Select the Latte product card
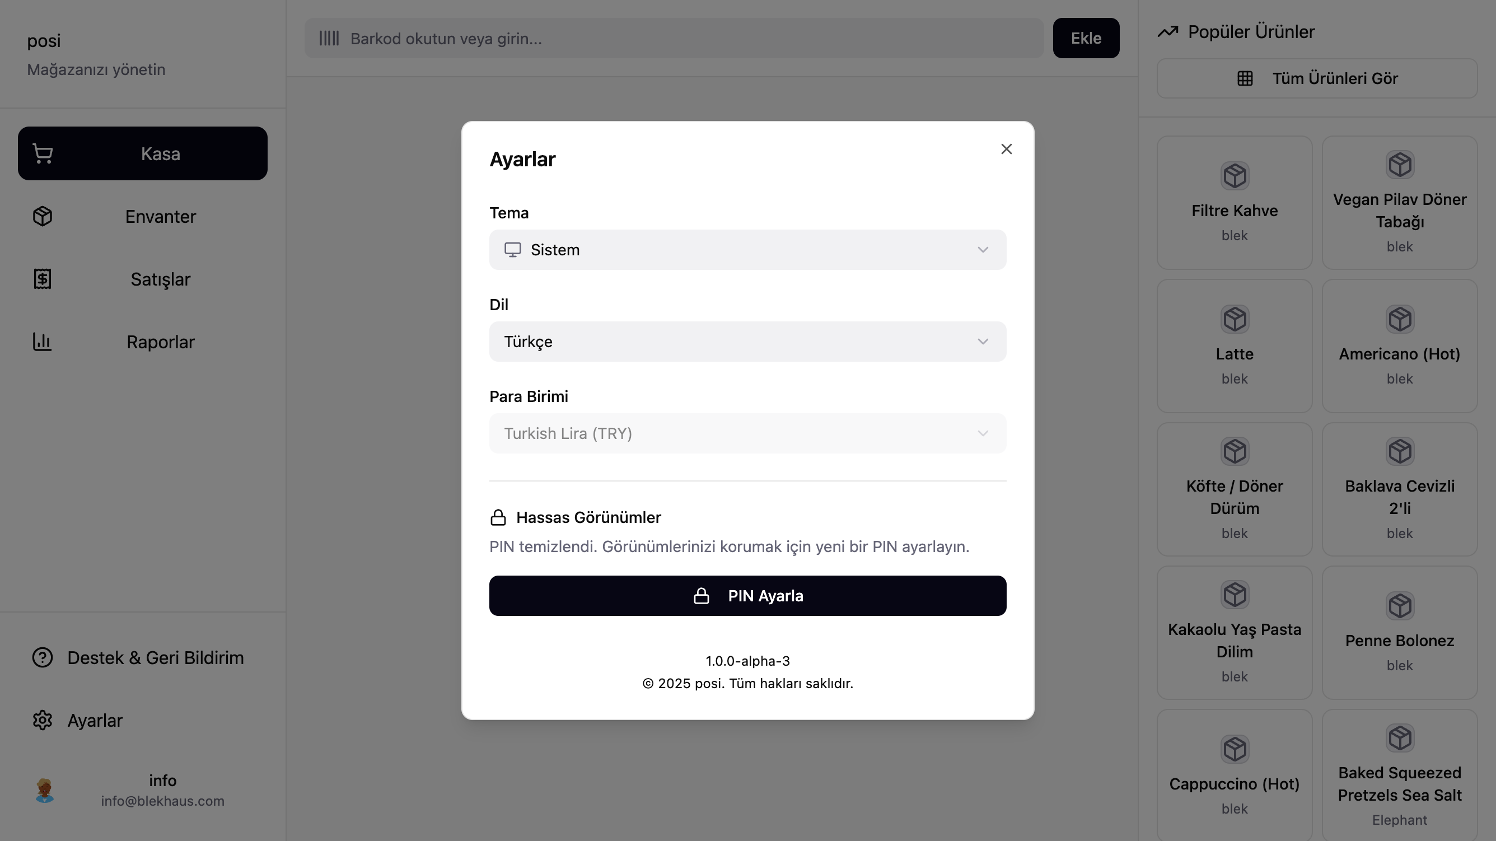 1234,346
